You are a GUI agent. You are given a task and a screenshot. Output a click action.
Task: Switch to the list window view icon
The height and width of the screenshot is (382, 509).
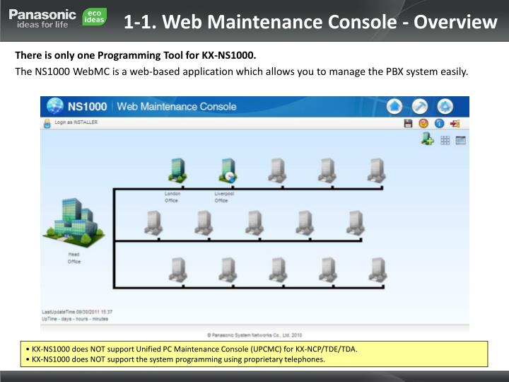(461, 140)
